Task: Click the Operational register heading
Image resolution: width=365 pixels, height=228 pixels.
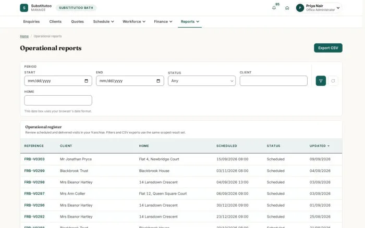Action: pos(43,127)
